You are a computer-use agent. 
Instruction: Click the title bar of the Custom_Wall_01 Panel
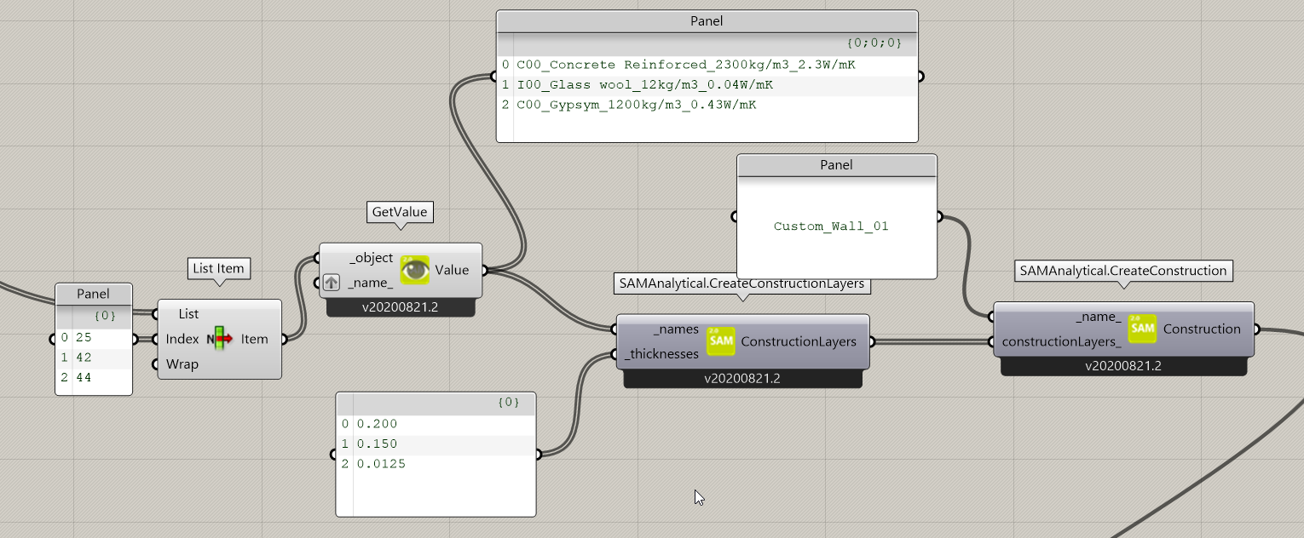(x=837, y=165)
